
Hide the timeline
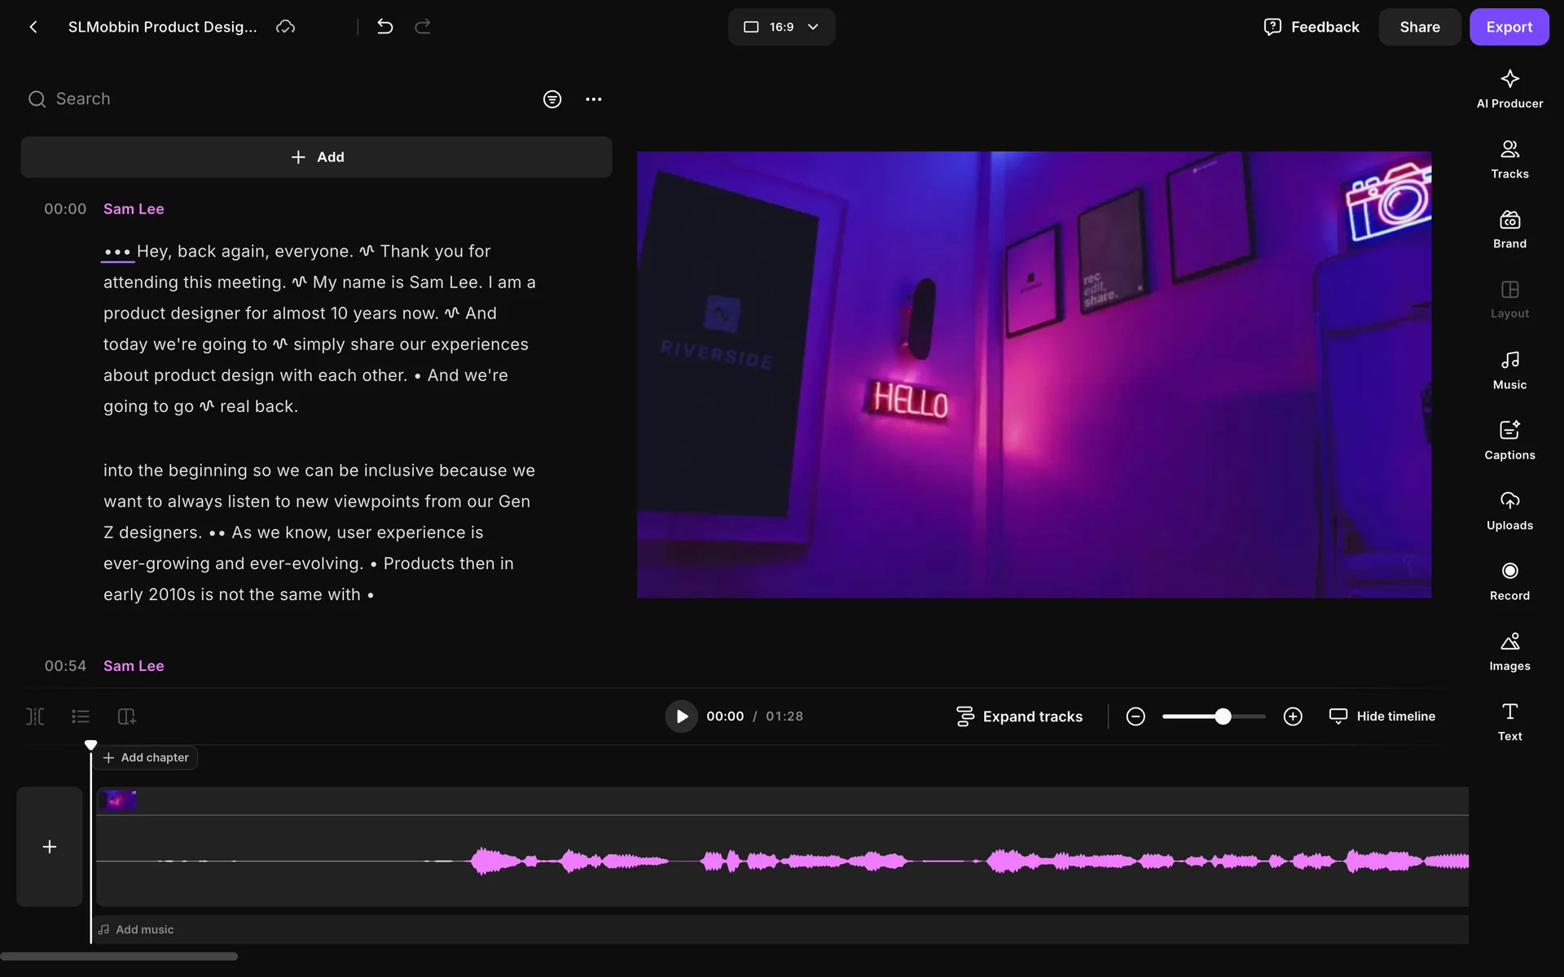[x=1382, y=716]
